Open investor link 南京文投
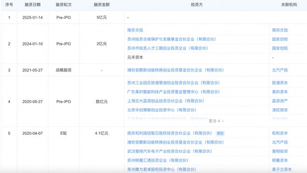The image size is (307, 173). point(135,30)
